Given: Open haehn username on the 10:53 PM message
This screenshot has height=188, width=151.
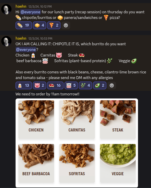Looking at the screenshot, I should pyautogui.click(x=21, y=38).
